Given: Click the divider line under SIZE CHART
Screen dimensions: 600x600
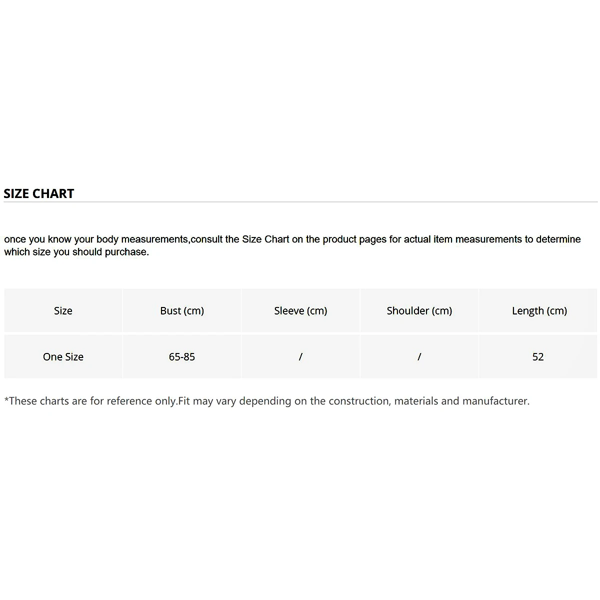Looking at the screenshot, I should tap(300, 202).
